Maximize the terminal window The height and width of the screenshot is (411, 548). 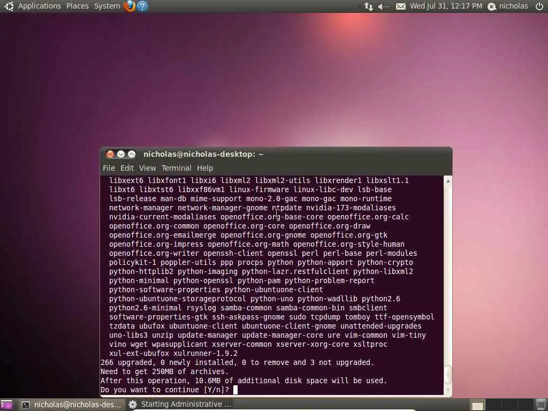(x=132, y=154)
